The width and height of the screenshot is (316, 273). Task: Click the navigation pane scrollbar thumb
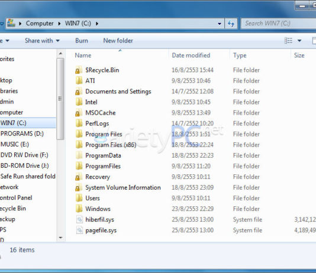(60, 99)
